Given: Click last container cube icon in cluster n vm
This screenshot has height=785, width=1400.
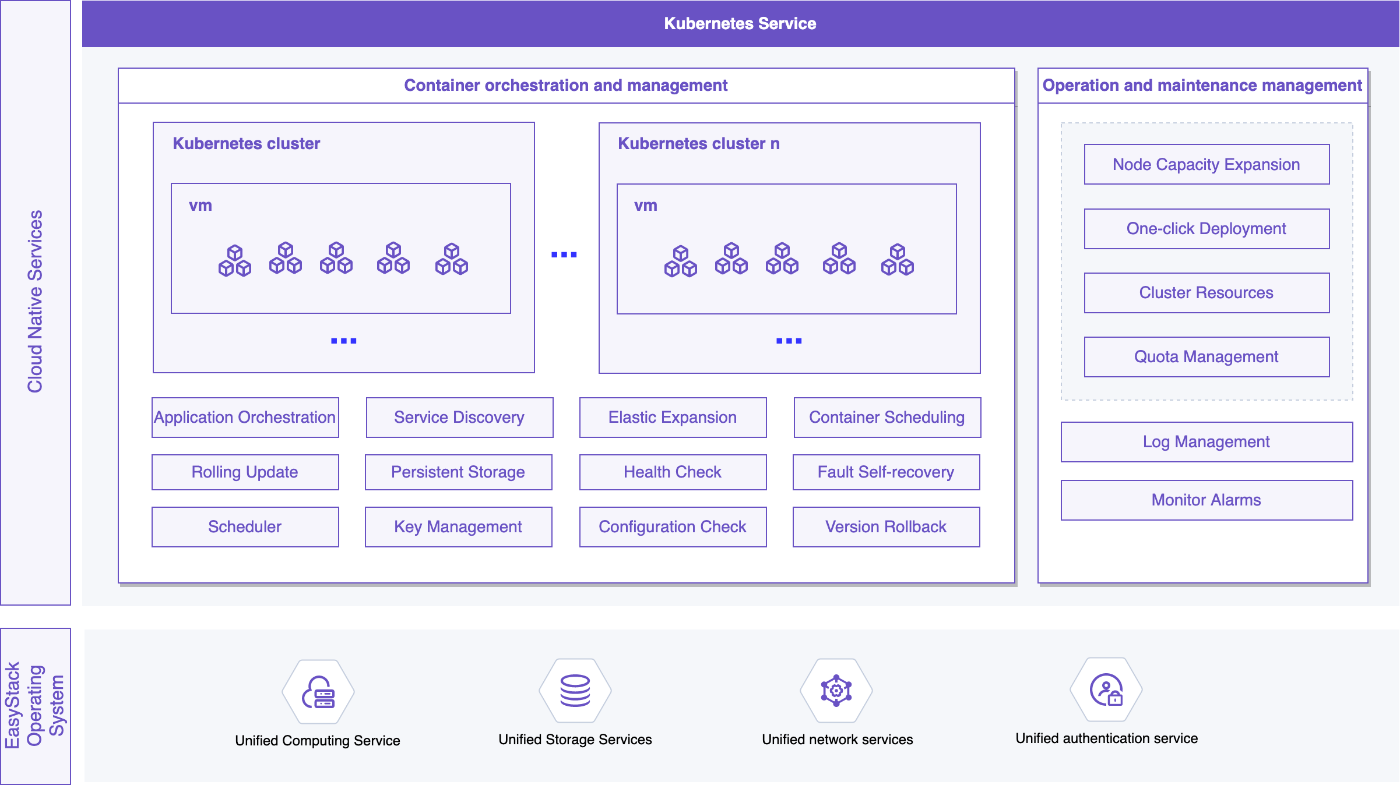Looking at the screenshot, I should tap(897, 259).
